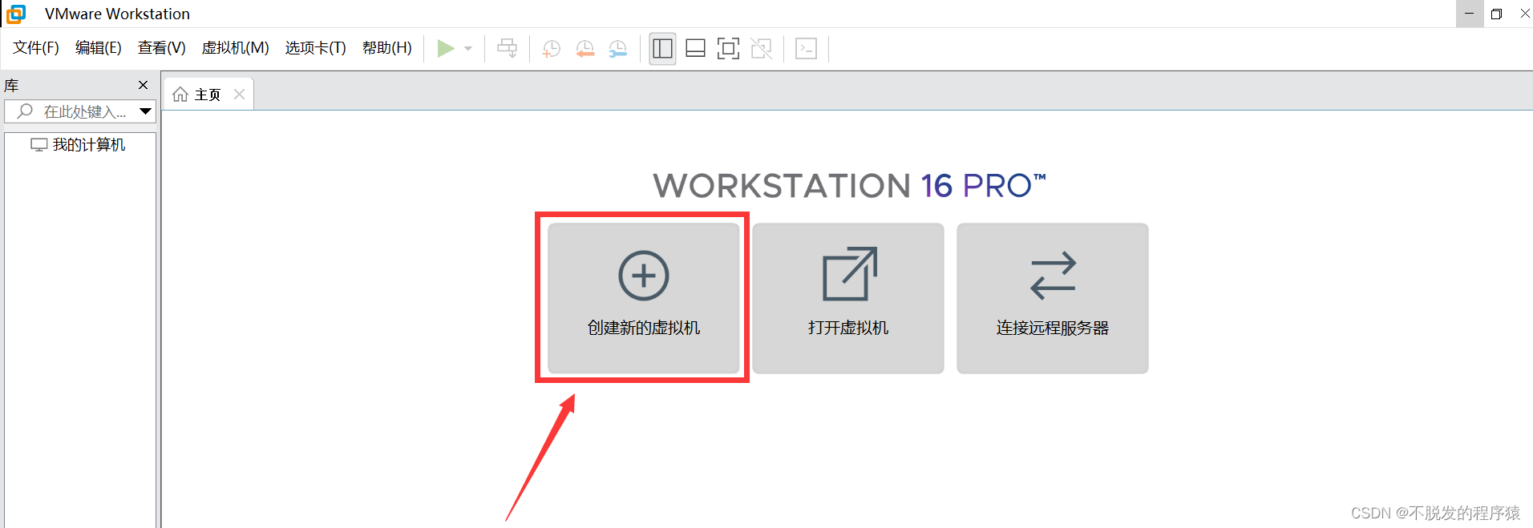Viewport: 1533px width, 528px height.
Task: Click the revert to snapshot icon
Action: (x=585, y=49)
